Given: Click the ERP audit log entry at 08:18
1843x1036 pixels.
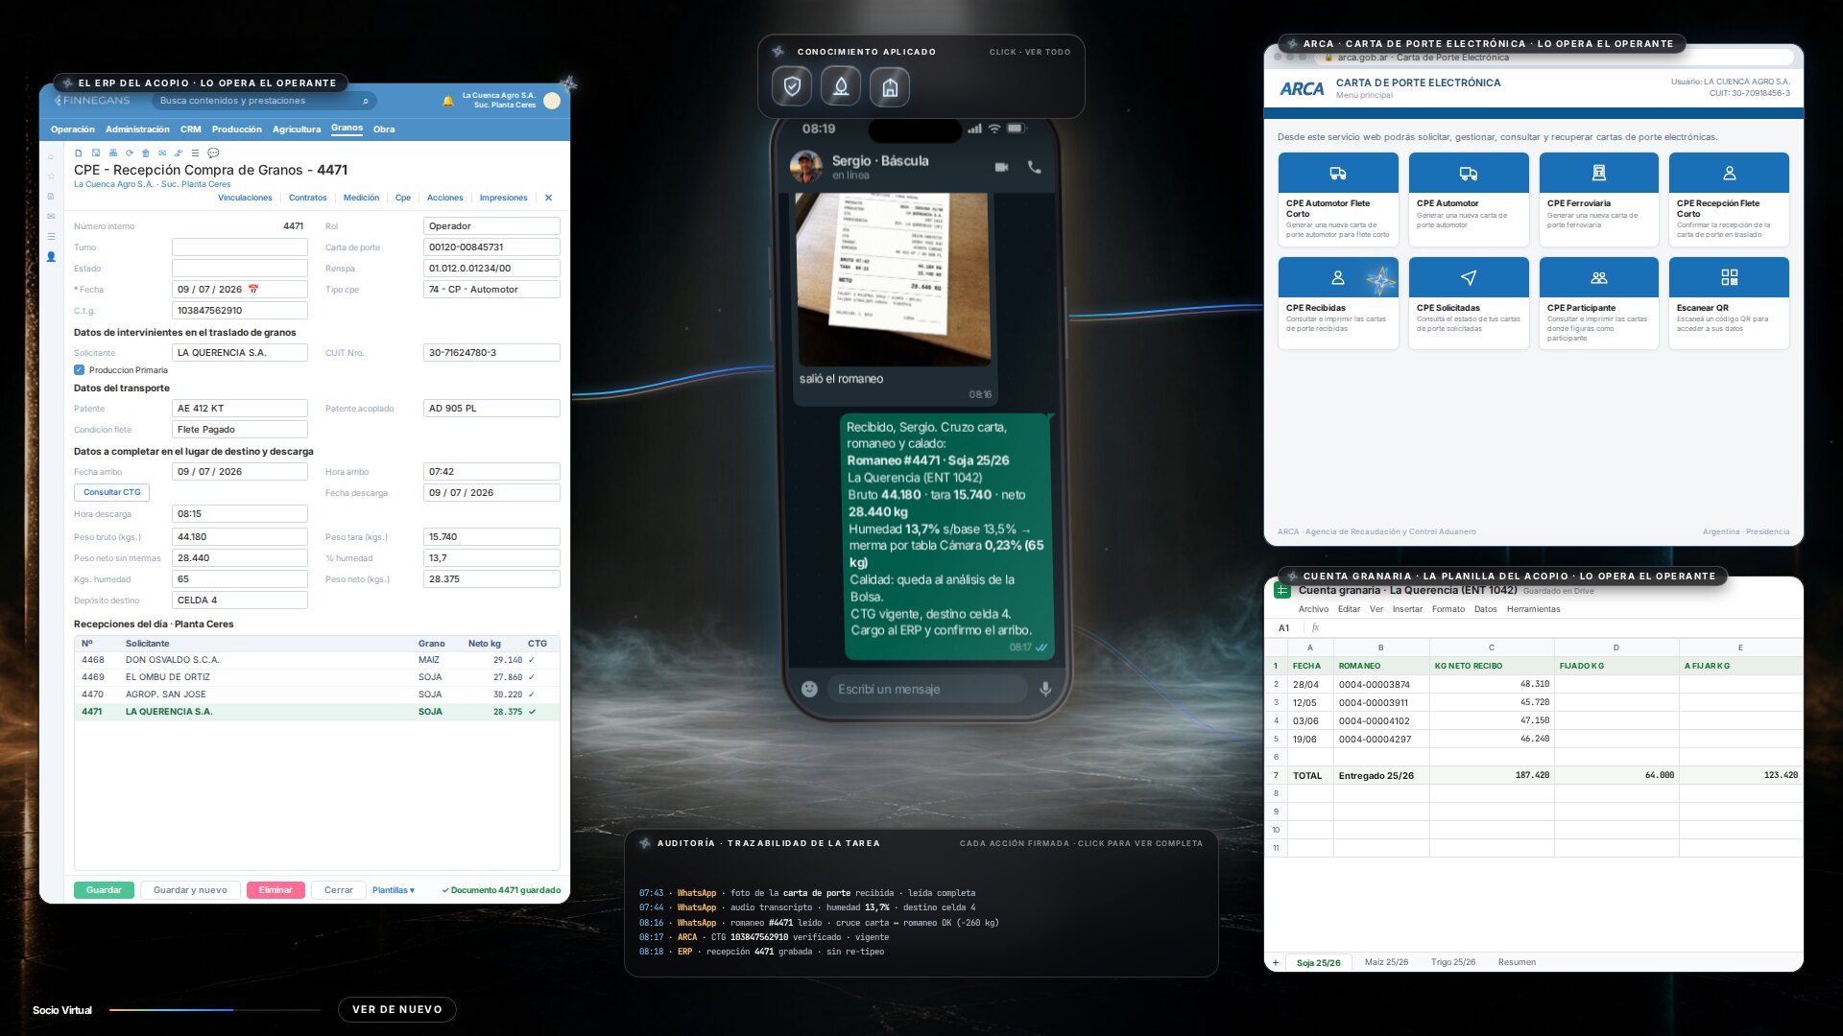Looking at the screenshot, I should coord(761,952).
